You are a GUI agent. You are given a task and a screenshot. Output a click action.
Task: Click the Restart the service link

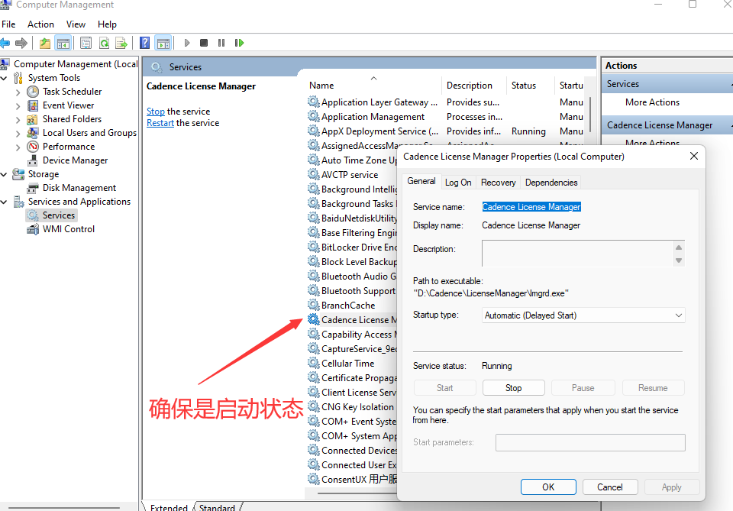160,123
